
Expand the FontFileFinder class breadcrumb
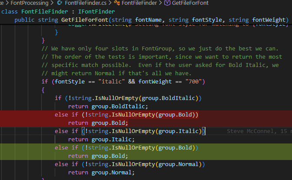140,3
